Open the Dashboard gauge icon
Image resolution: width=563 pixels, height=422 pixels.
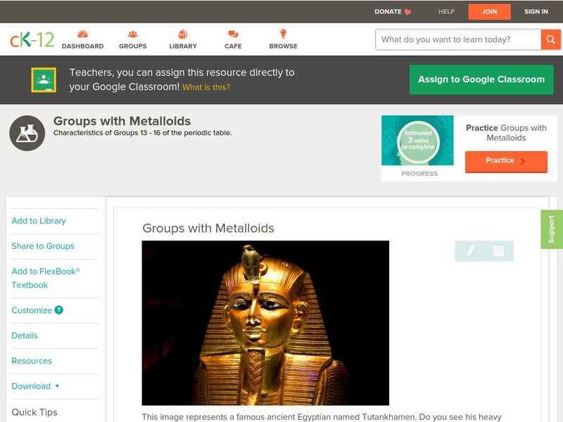(x=82, y=34)
